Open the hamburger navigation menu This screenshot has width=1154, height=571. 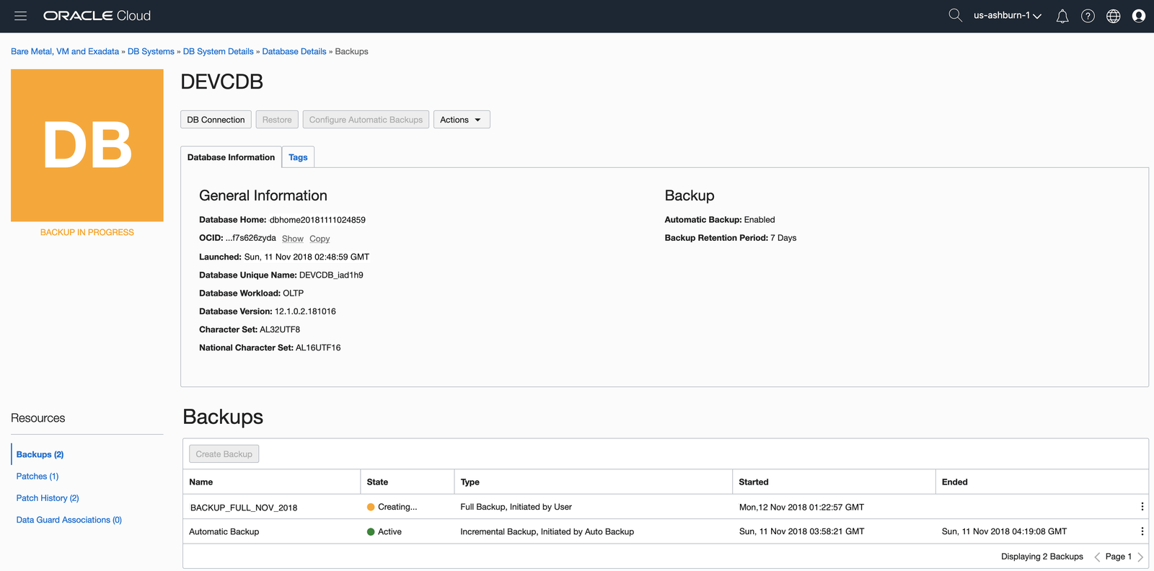pos(20,16)
